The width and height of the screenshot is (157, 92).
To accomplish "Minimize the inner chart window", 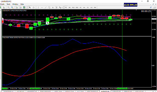I will click(150, 4).
